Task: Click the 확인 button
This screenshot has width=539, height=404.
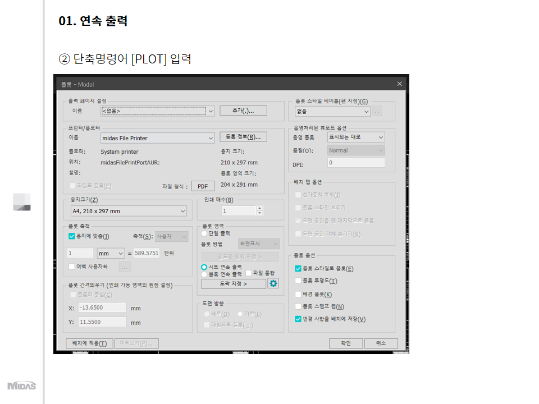Action: pos(346,343)
